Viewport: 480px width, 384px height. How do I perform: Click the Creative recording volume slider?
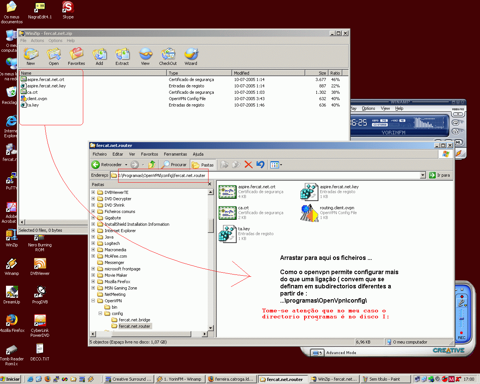pyautogui.click(x=462, y=319)
